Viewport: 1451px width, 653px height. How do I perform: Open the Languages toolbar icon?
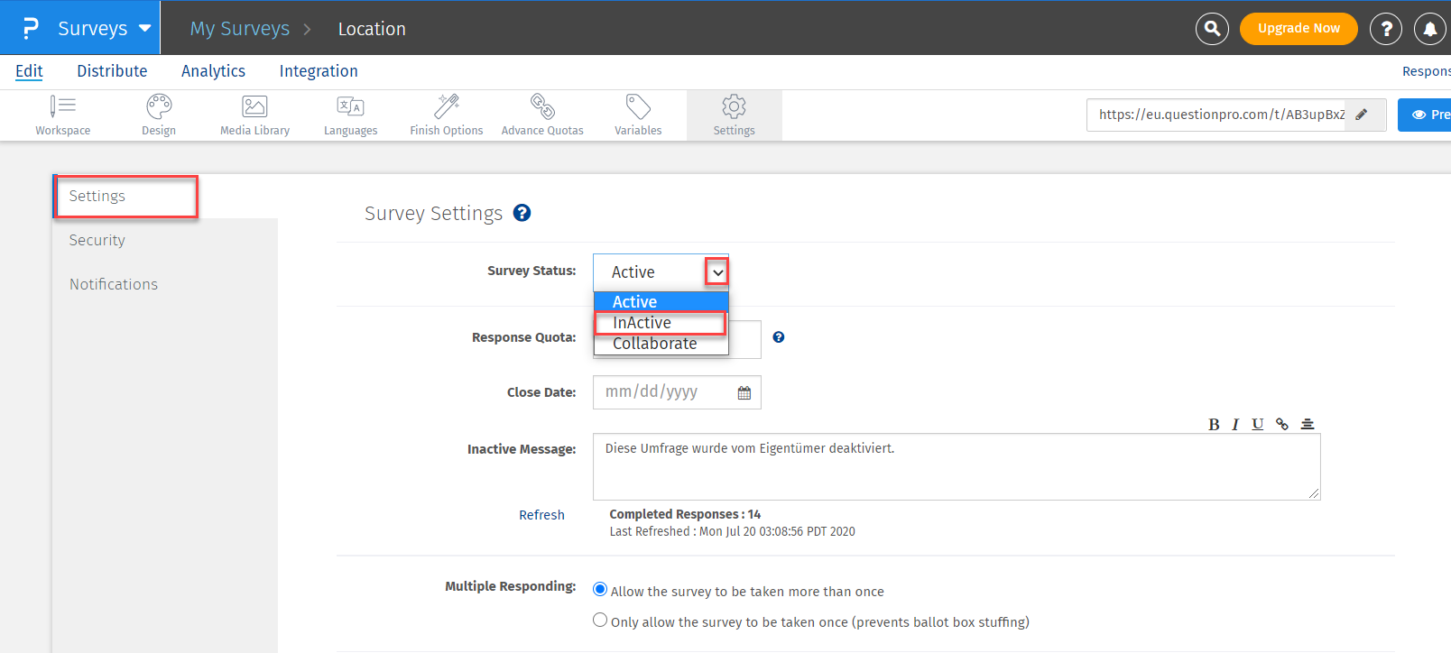click(x=350, y=107)
